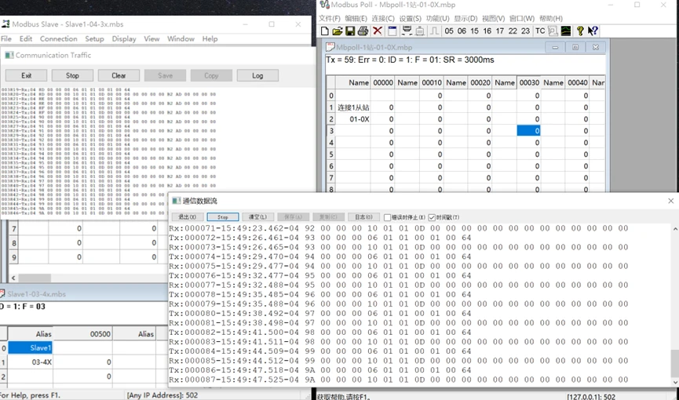Click Mbpoll-1站-01-0X.mbp document icon
The height and width of the screenshot is (400, 679).
click(x=330, y=47)
